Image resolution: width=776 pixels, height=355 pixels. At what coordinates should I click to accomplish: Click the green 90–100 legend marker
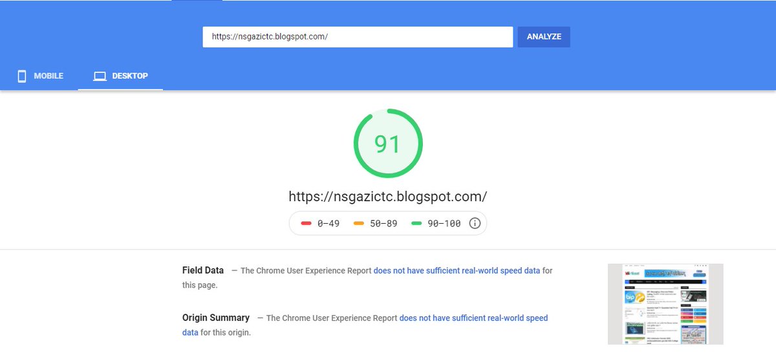click(x=416, y=224)
